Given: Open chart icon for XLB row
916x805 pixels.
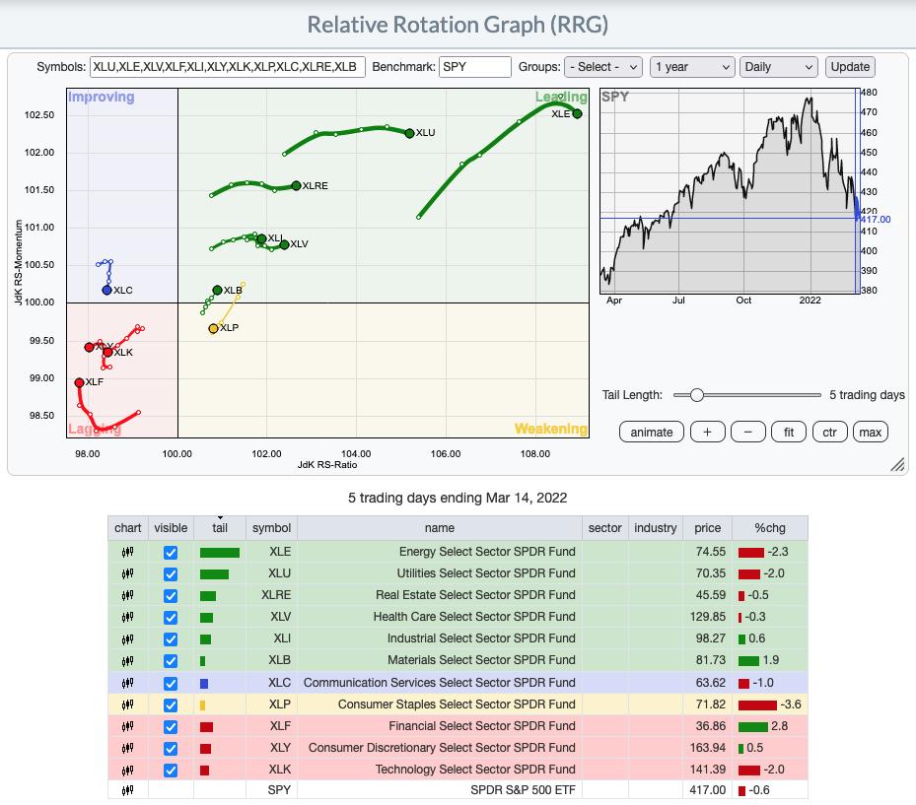Looking at the screenshot, I should pyautogui.click(x=127, y=660).
